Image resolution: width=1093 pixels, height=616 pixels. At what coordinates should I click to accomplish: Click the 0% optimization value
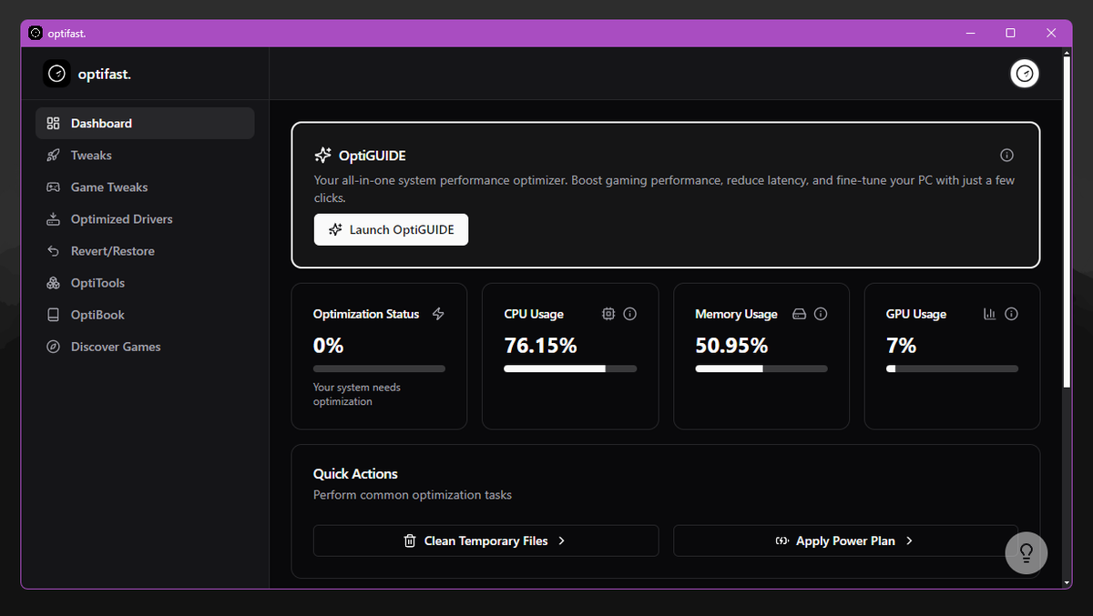[x=328, y=346]
